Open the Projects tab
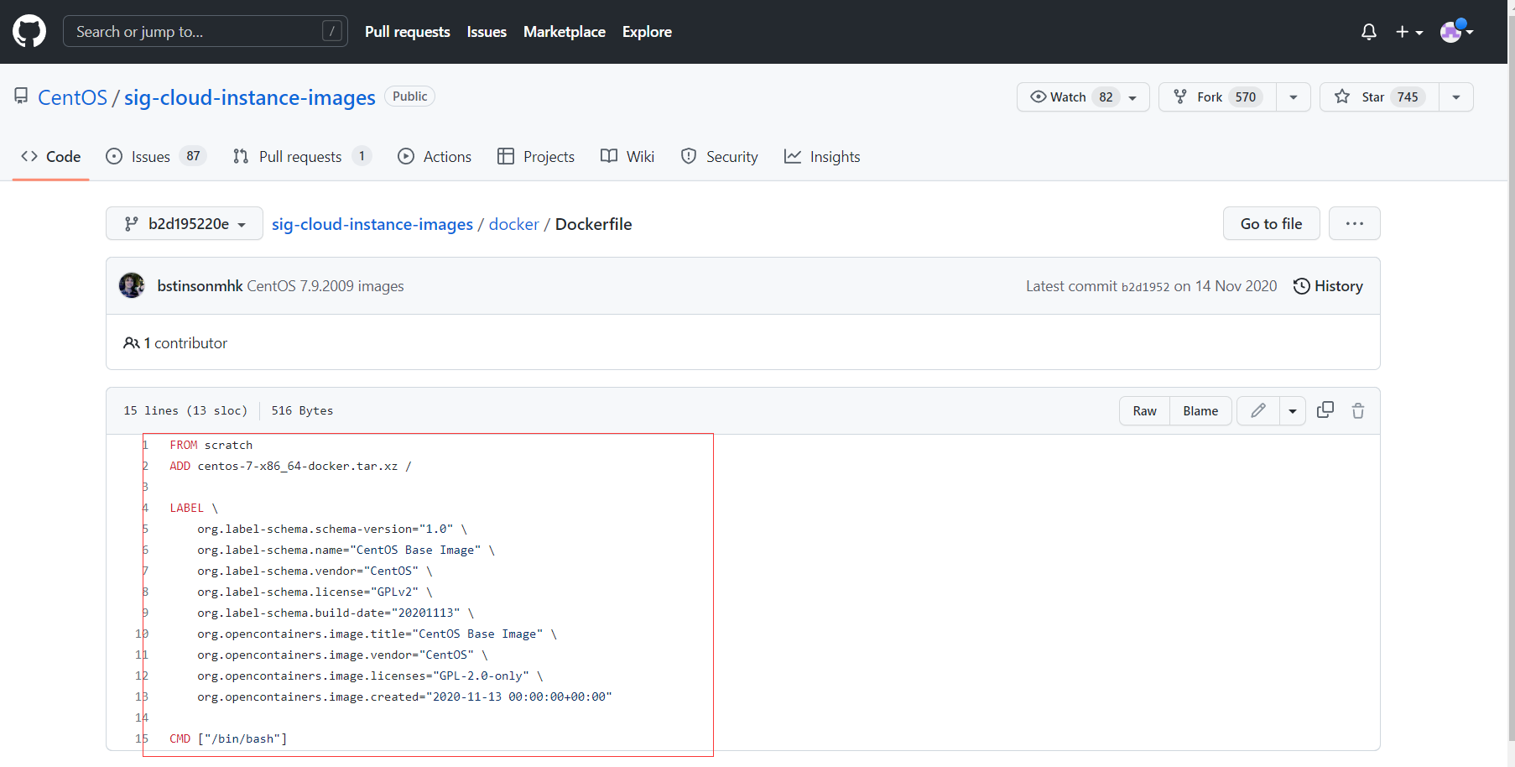The width and height of the screenshot is (1515, 767). (536, 157)
